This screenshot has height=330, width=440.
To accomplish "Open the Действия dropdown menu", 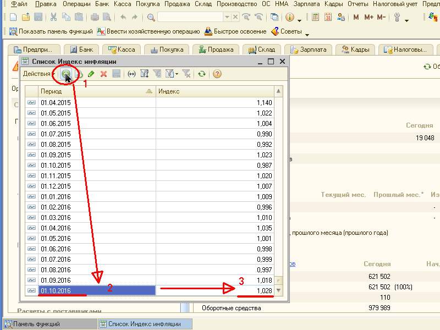I will coord(38,74).
